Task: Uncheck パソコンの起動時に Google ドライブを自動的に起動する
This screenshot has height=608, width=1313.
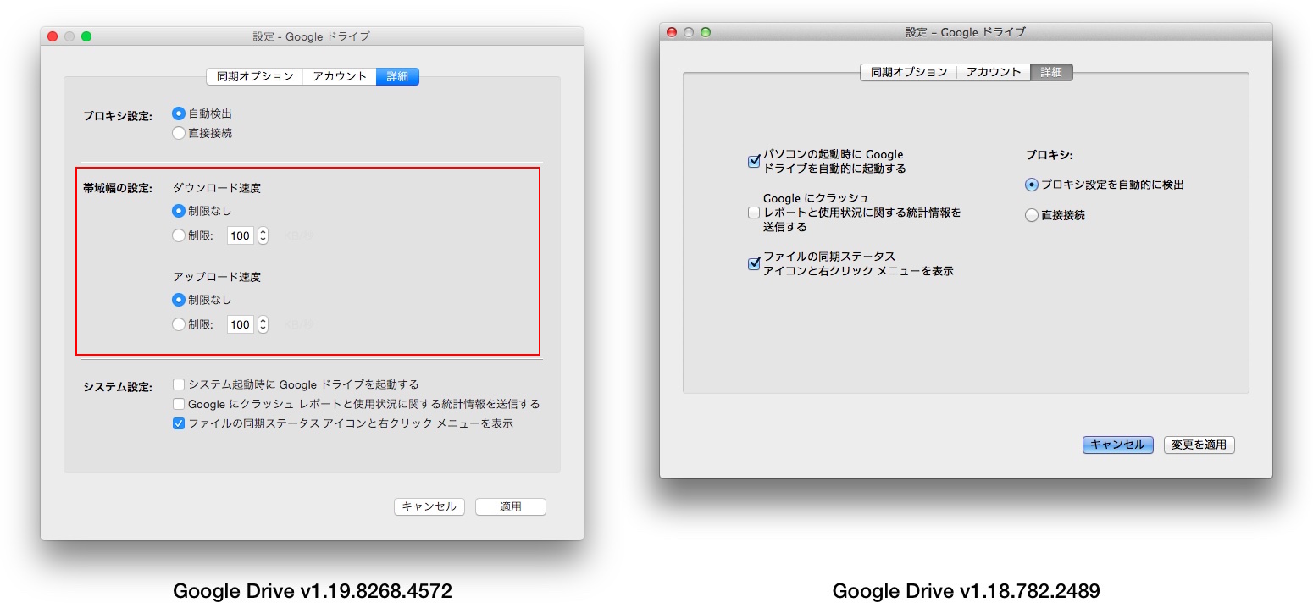Action: [754, 161]
